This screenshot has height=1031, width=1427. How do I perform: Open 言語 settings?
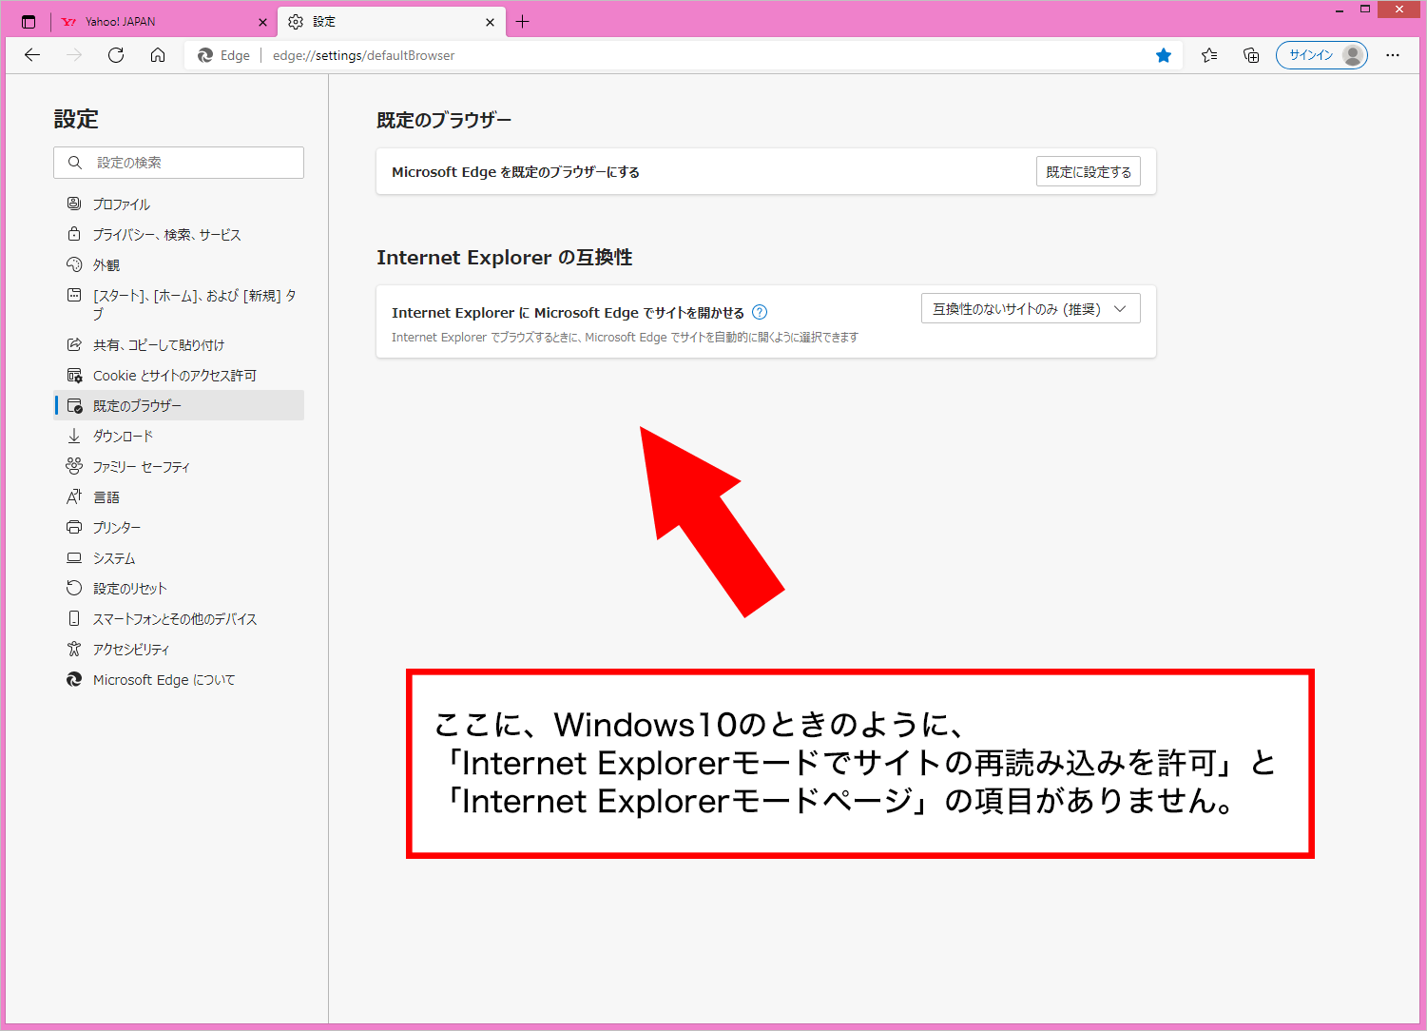pos(180,497)
